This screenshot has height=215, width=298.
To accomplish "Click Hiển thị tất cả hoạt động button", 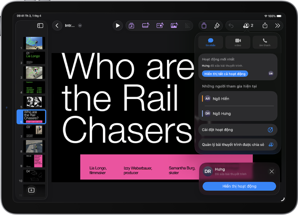I will pyautogui.click(x=225, y=74).
